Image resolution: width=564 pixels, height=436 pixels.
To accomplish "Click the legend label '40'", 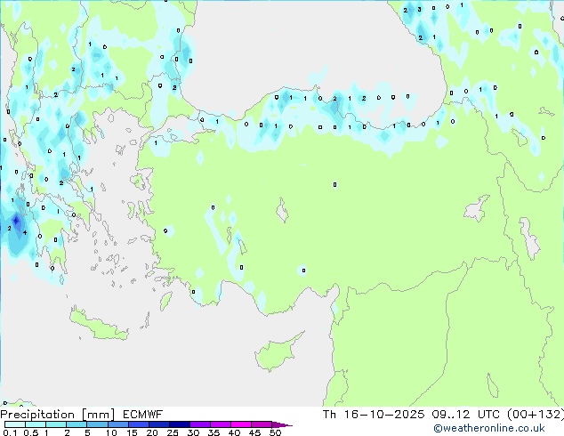I will click(x=234, y=432).
